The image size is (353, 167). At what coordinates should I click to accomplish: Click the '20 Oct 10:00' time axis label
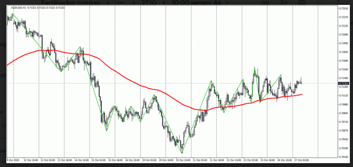[183, 160]
